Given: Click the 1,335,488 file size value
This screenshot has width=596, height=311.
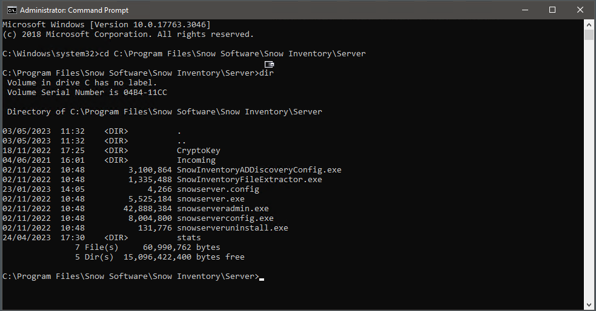Looking at the screenshot, I should pyautogui.click(x=150, y=180).
